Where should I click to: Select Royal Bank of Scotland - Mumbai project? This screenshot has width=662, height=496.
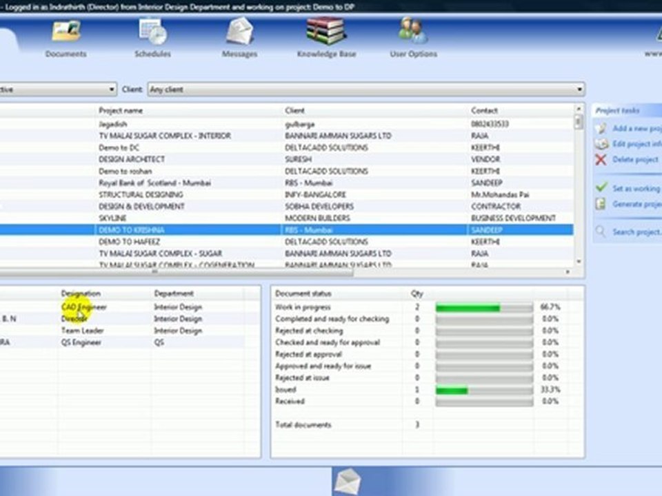tap(286, 183)
